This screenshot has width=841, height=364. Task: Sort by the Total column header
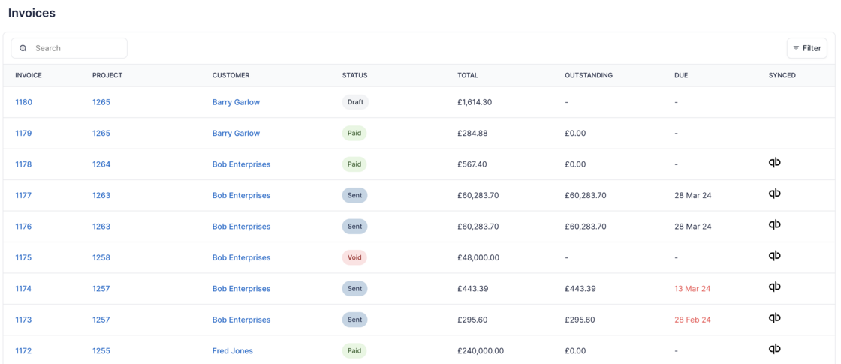pyautogui.click(x=467, y=75)
